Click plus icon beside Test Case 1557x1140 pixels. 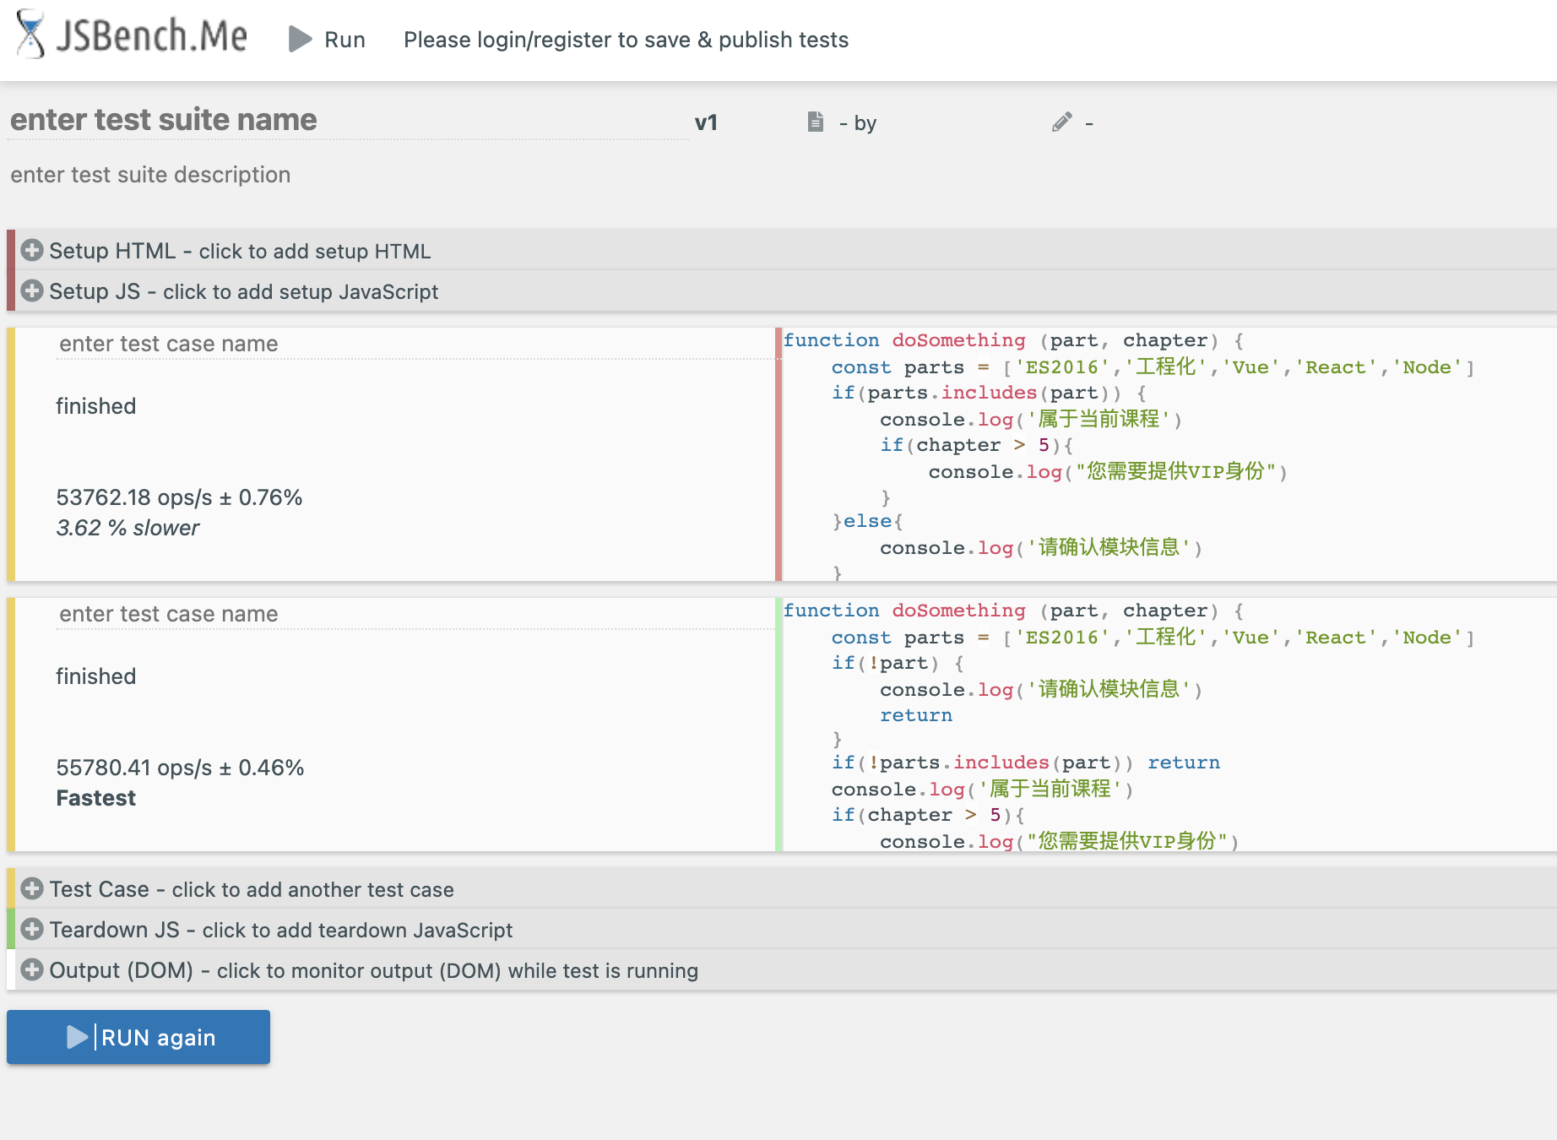(x=32, y=889)
